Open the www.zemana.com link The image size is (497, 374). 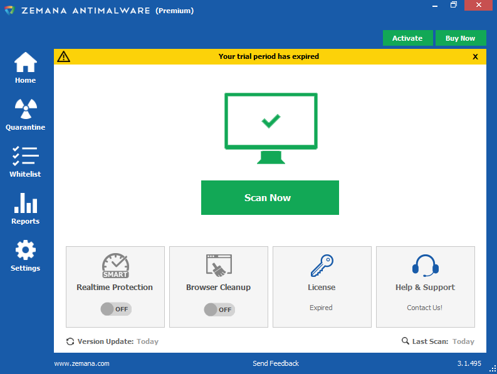point(81,363)
